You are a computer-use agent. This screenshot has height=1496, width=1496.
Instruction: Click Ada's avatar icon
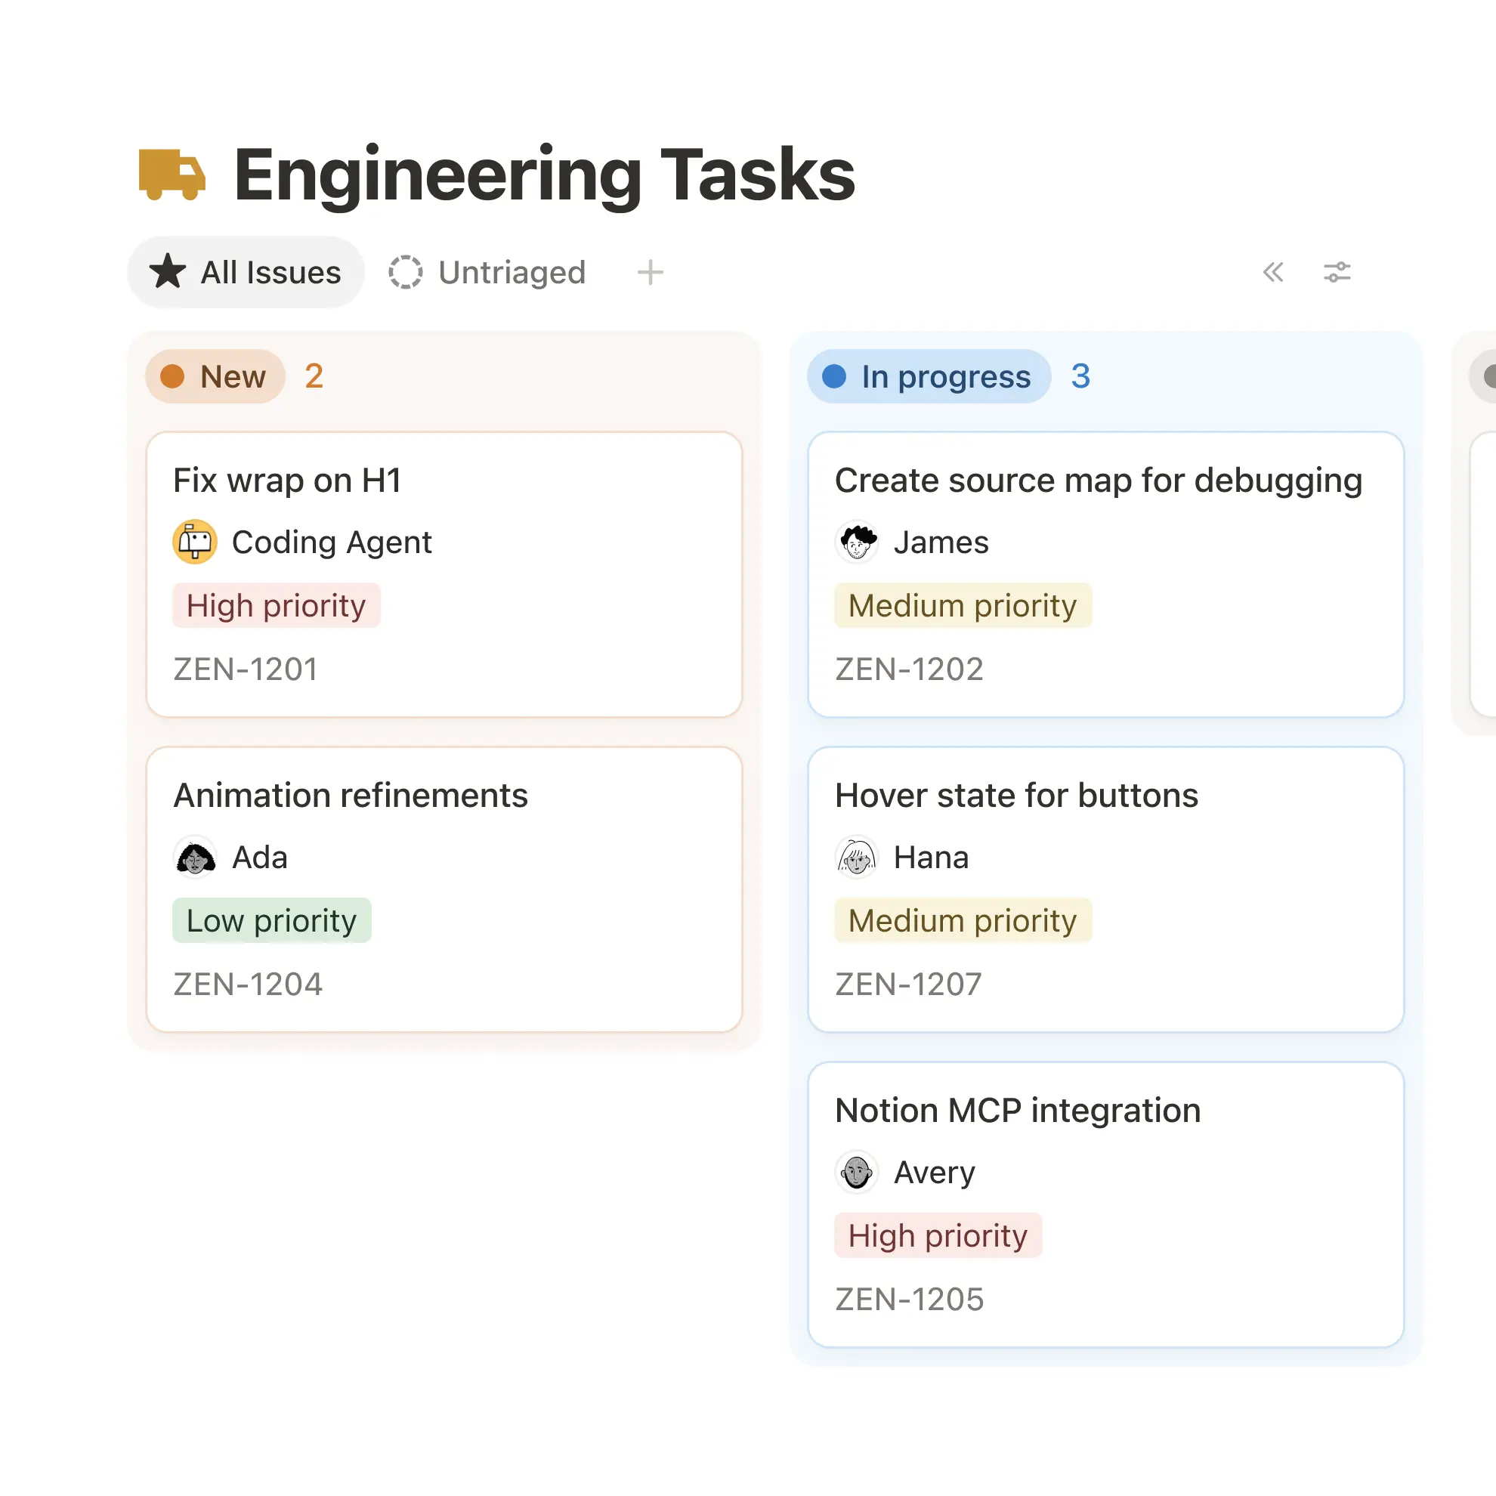[194, 858]
